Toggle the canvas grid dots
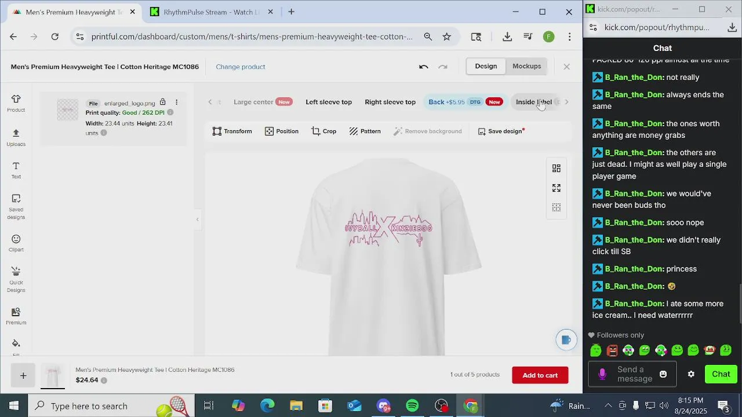742x417 pixels. pos(556,208)
